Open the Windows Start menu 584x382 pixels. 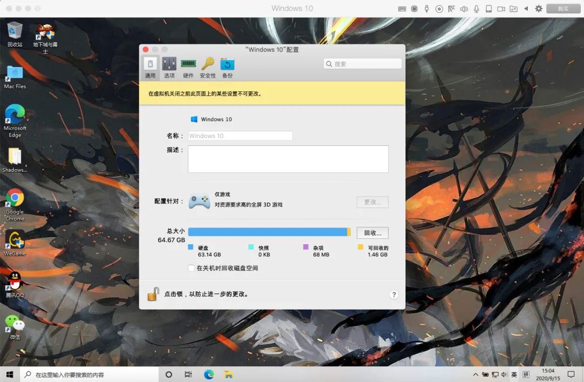[10, 374]
